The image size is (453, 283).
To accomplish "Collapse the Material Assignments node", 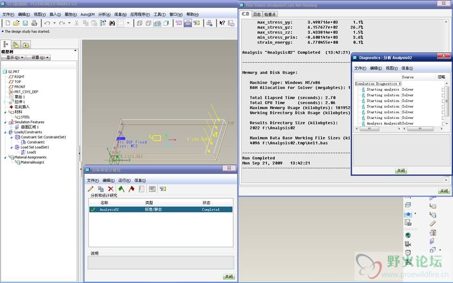I will click(5, 158).
